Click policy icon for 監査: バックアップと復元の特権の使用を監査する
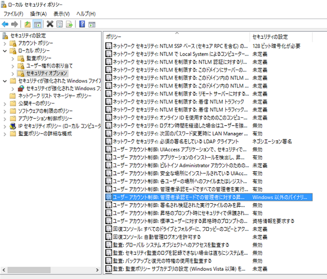The width and height of the screenshot is (327, 279). tap(108, 261)
